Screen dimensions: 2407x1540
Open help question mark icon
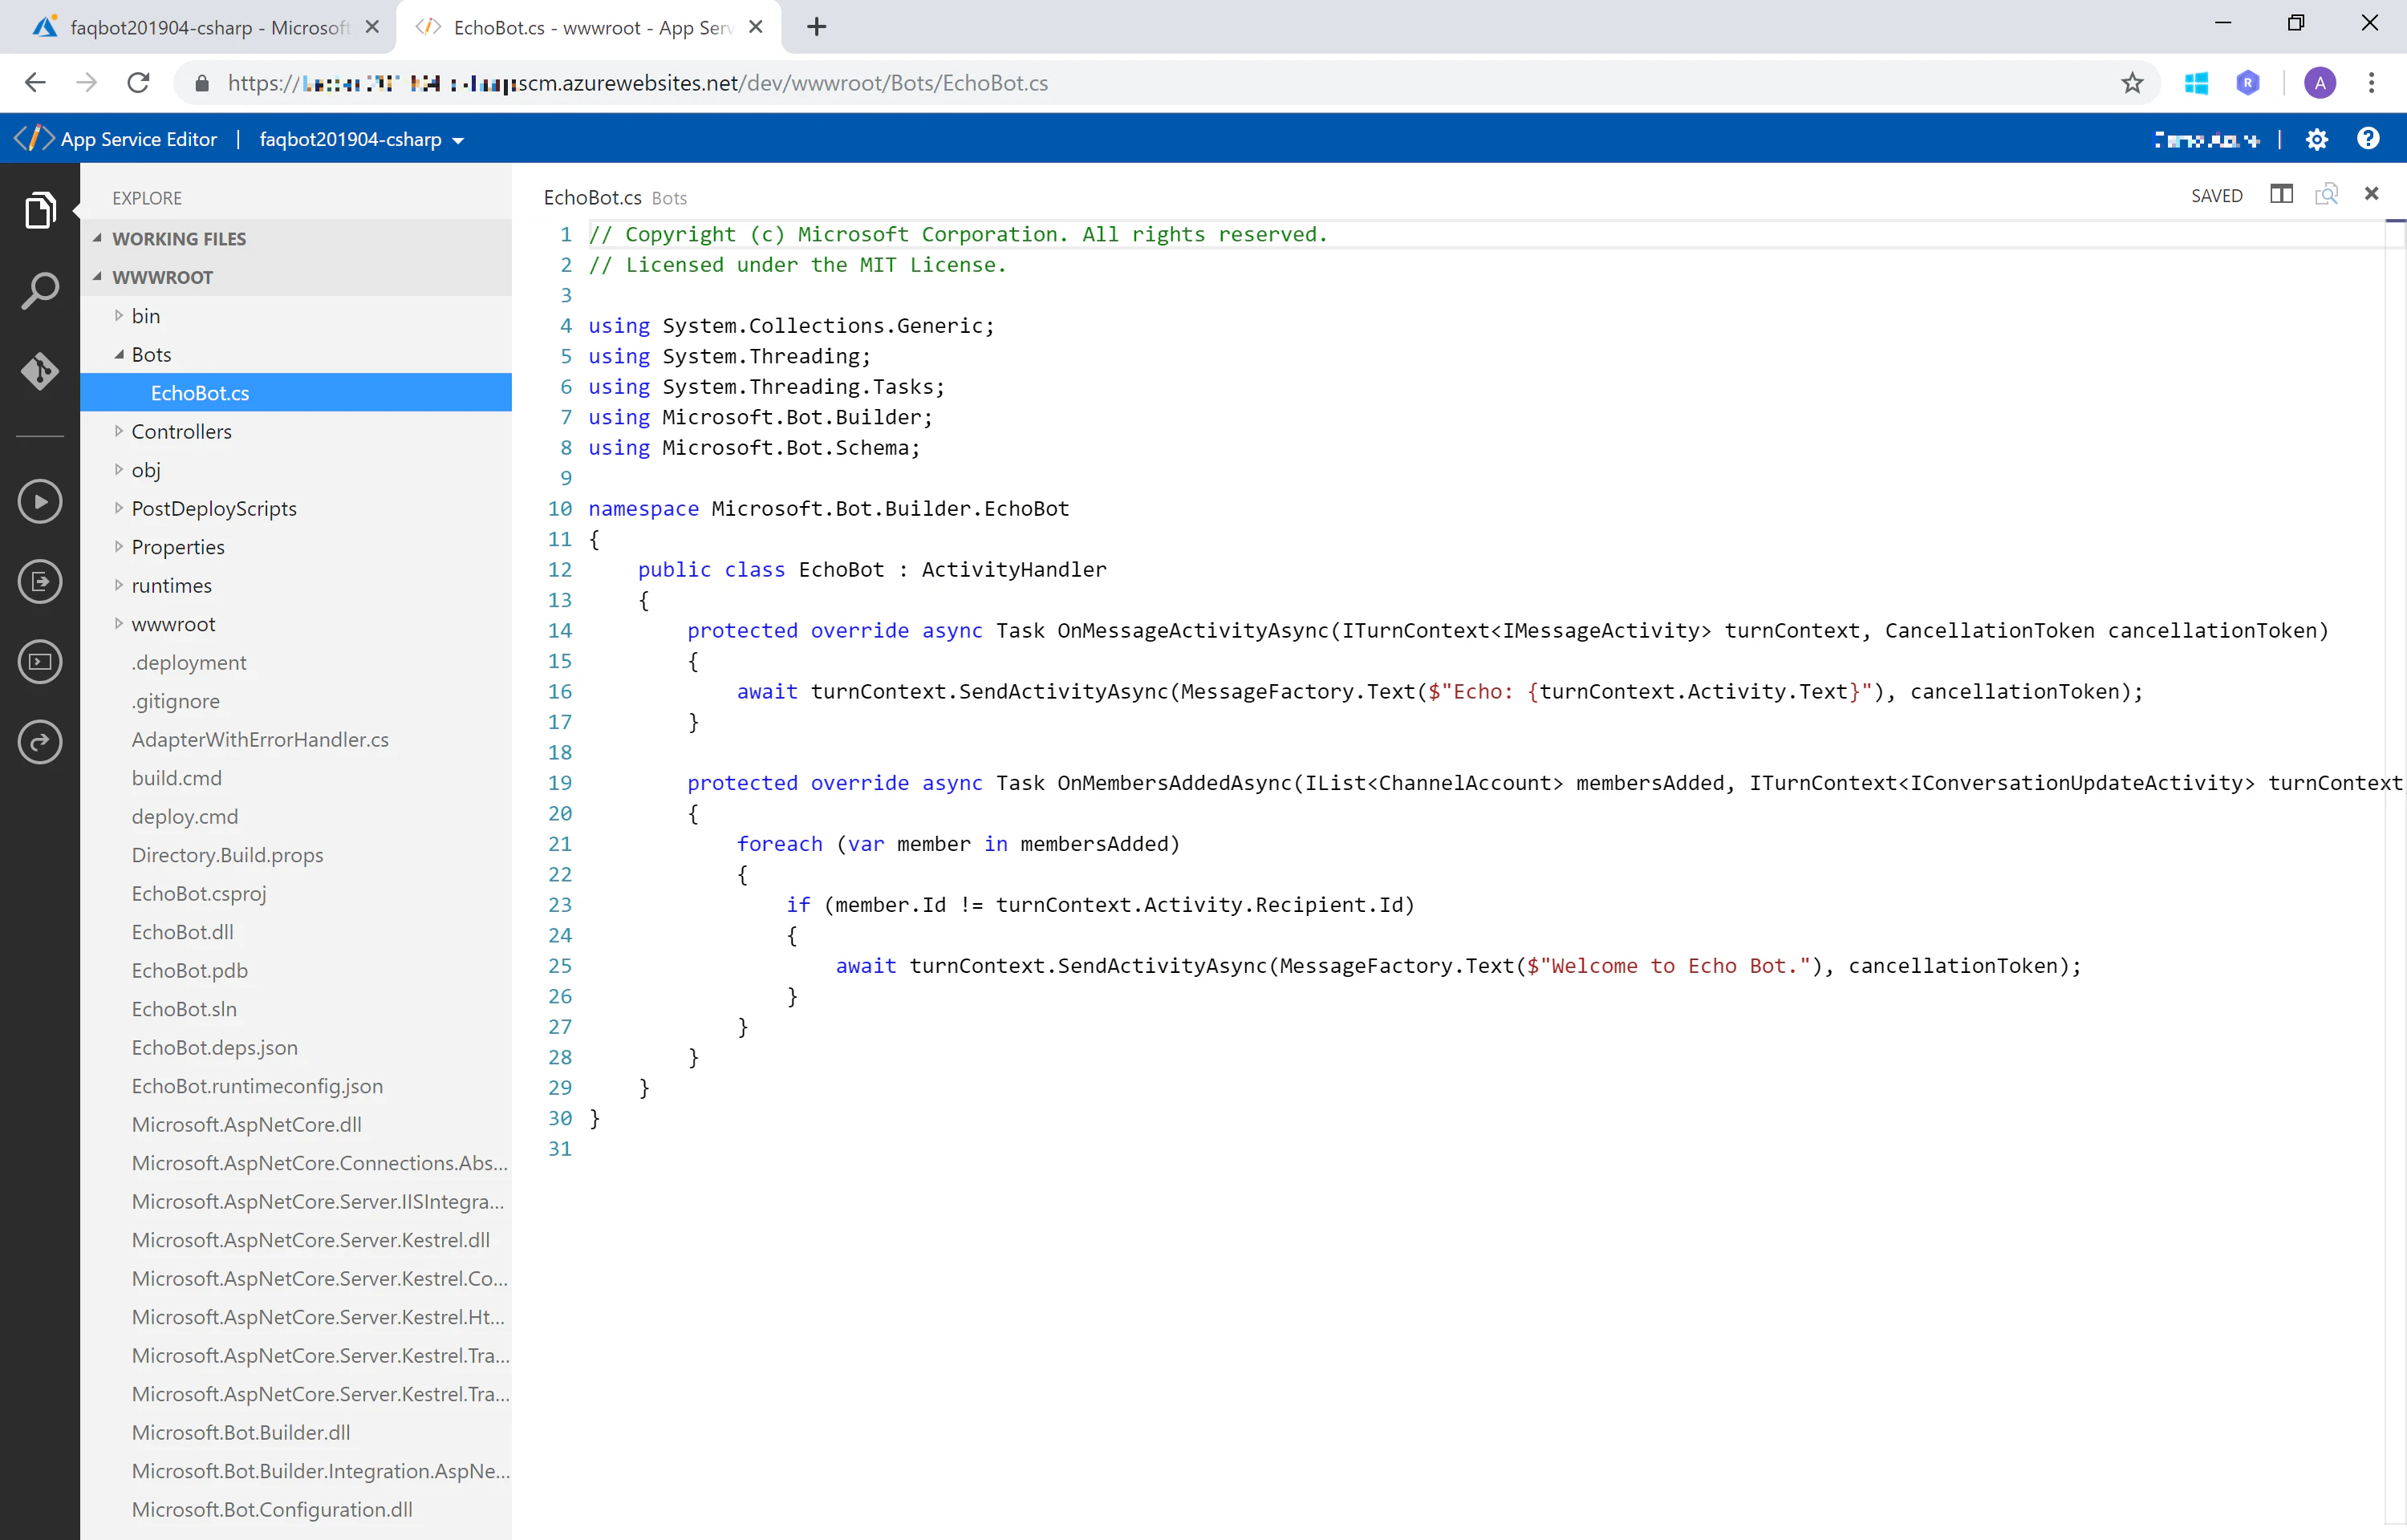(x=2368, y=138)
